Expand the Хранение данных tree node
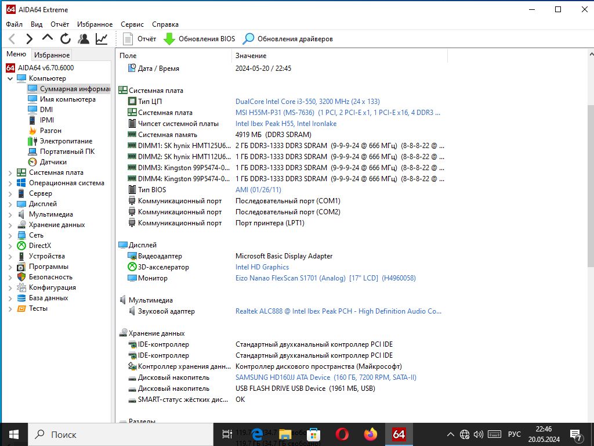Viewport: 594px width, 446px height. pos(10,225)
